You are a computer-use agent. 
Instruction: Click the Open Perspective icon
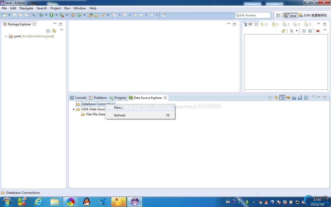(278, 16)
